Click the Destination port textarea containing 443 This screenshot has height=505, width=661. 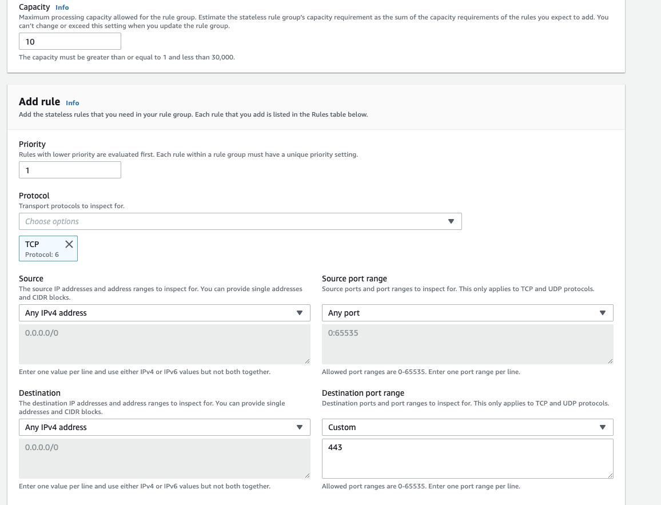[x=467, y=459]
